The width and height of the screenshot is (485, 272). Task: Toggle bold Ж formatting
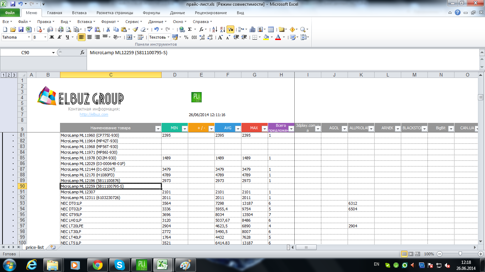pyautogui.click(x=52, y=37)
